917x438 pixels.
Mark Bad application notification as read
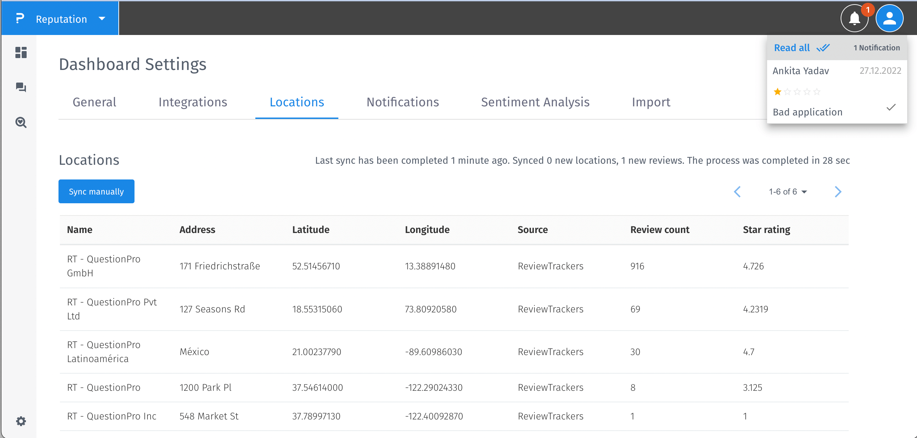891,107
